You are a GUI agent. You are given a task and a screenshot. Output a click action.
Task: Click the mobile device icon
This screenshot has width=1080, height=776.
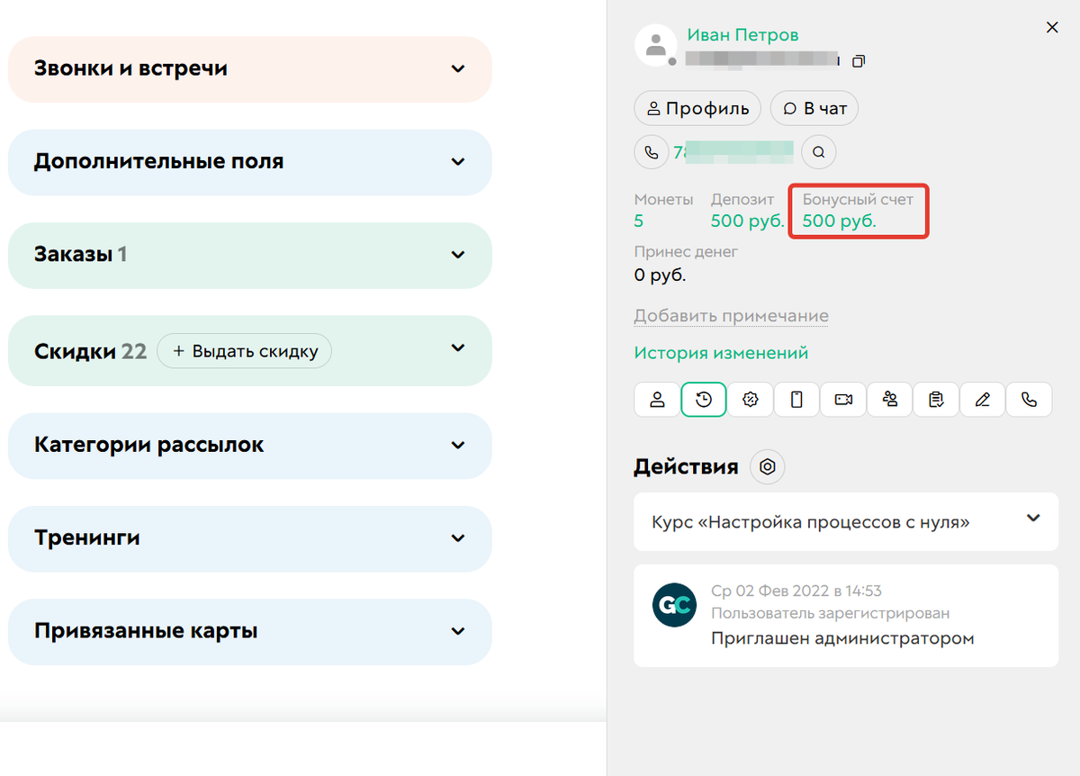pos(796,399)
